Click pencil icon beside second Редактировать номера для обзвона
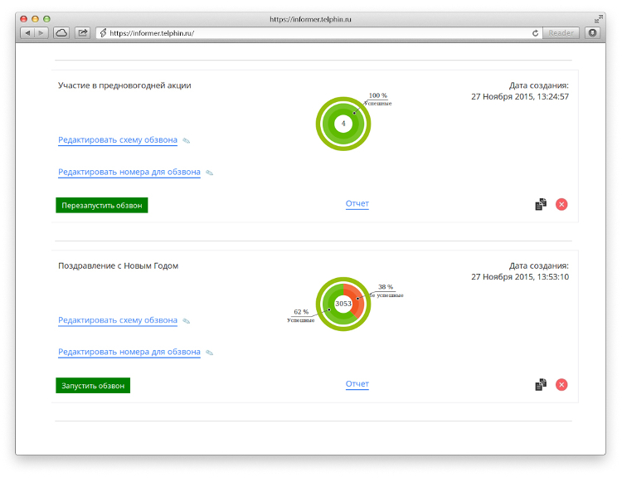The height and width of the screenshot is (492, 622). 210,353
